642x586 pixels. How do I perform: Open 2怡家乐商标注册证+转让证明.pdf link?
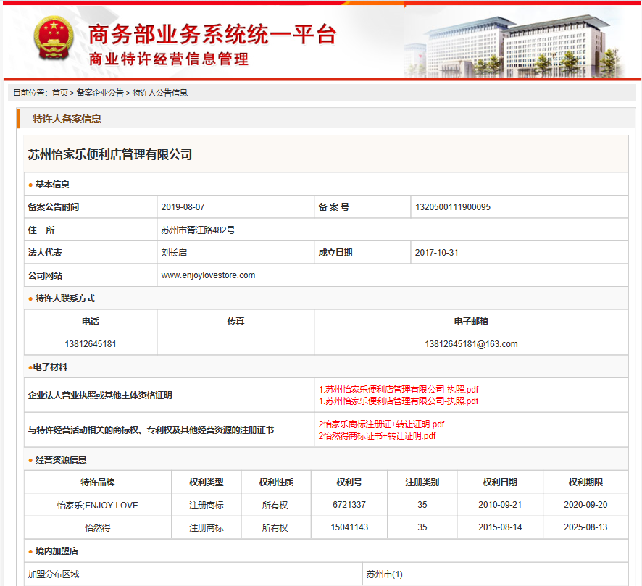point(381,424)
